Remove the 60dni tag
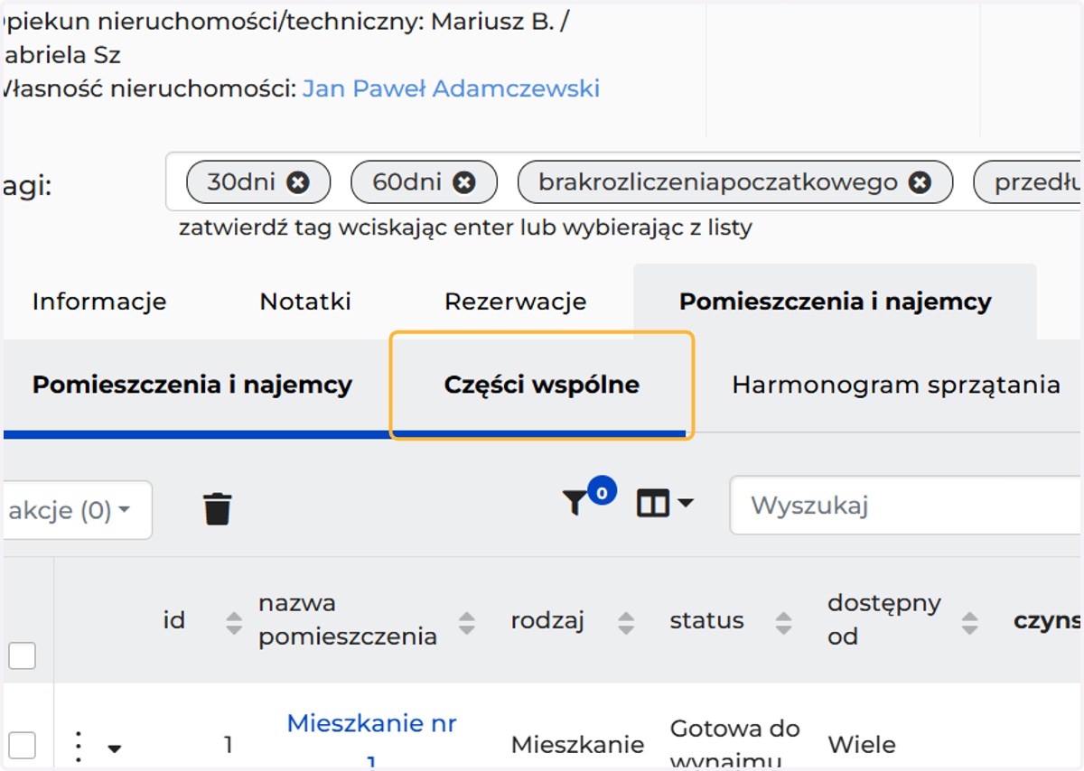 [x=464, y=182]
